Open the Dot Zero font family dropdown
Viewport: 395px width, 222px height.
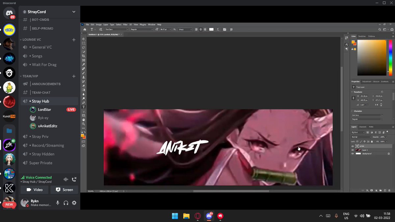[x=115, y=29]
